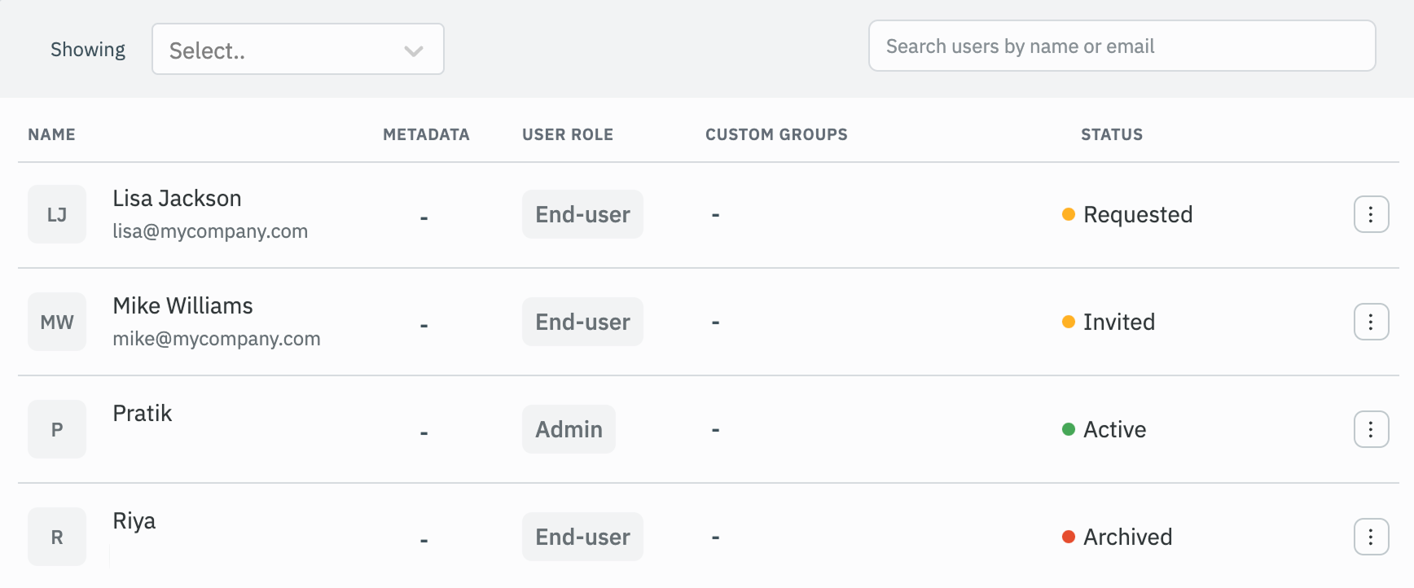Click the Admin role badge for Pratik
The image size is (1414, 588).
pyautogui.click(x=569, y=429)
